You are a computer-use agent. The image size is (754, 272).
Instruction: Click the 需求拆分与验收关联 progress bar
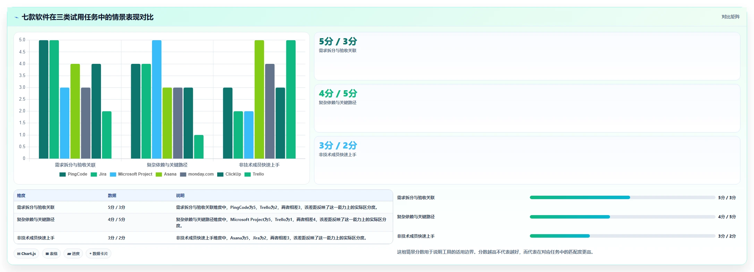pyautogui.click(x=622, y=197)
